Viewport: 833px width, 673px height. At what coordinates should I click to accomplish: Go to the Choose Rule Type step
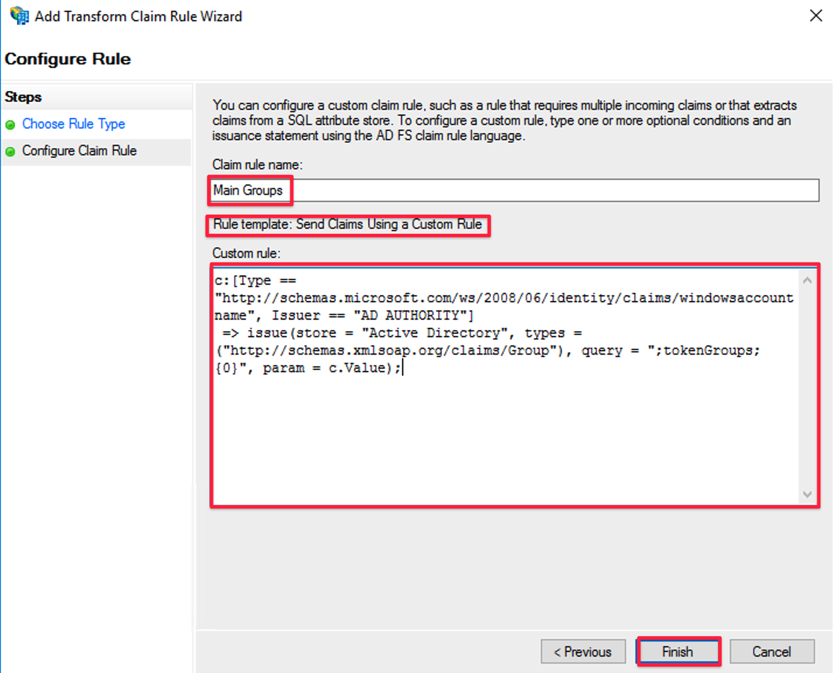click(x=73, y=124)
